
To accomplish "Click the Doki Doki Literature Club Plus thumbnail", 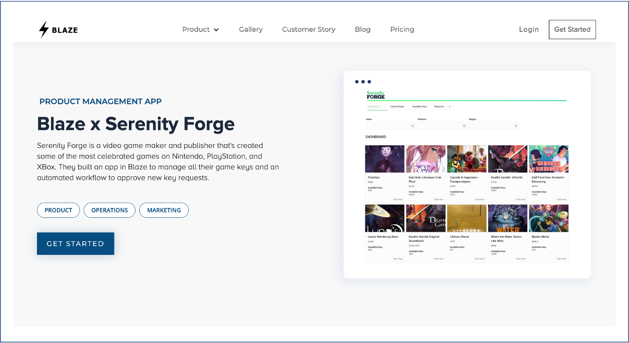I will click(425, 159).
